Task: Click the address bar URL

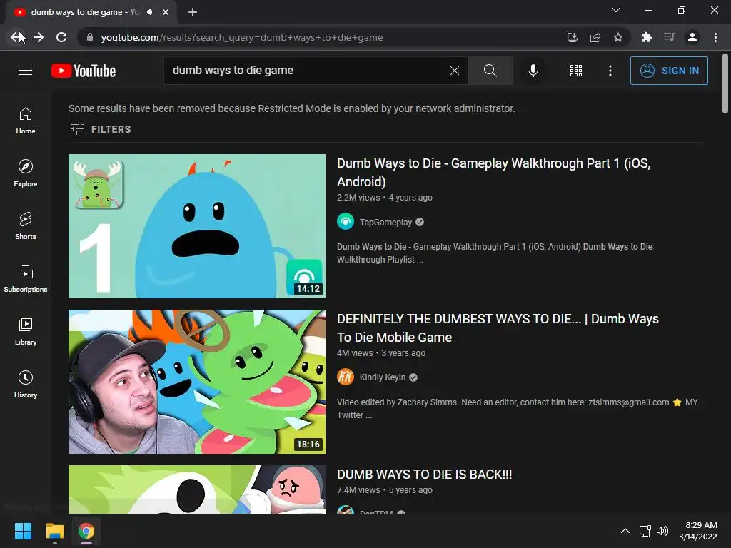Action: pos(242,37)
